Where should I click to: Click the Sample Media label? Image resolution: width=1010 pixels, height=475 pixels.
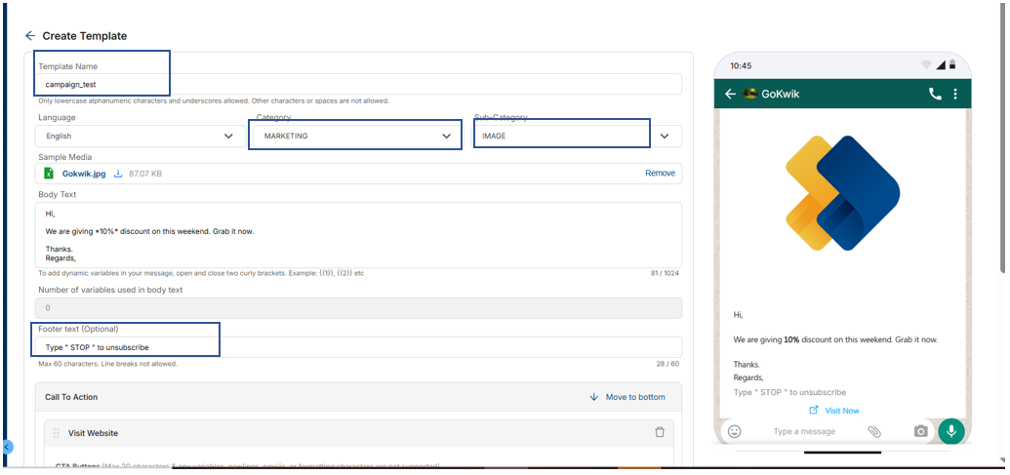tap(64, 157)
